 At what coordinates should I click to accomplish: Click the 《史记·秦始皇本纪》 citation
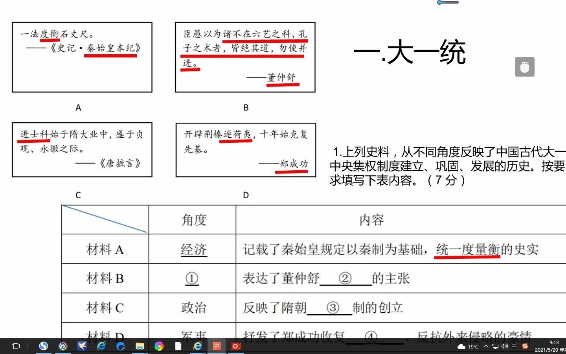(95, 48)
